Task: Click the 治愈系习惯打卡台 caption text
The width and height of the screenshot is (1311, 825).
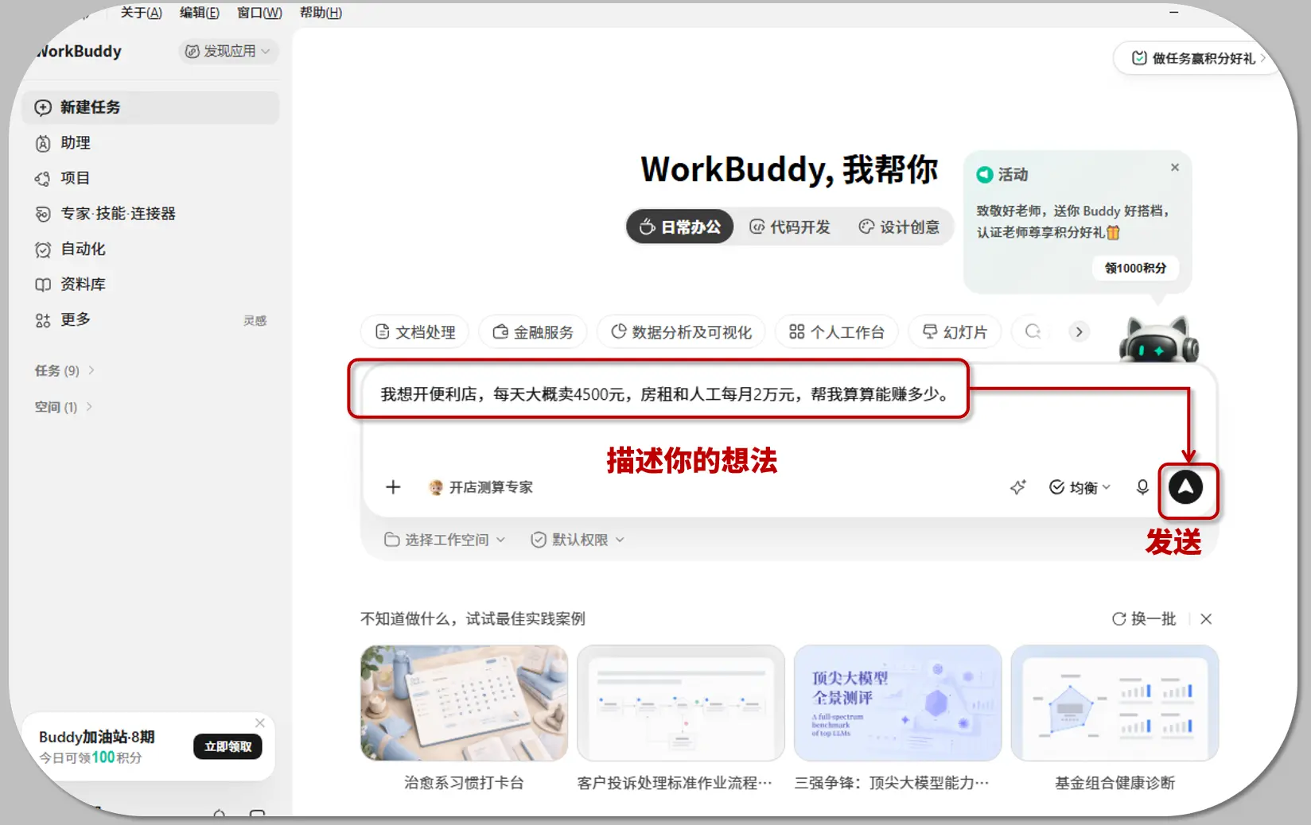Action: pos(465,783)
